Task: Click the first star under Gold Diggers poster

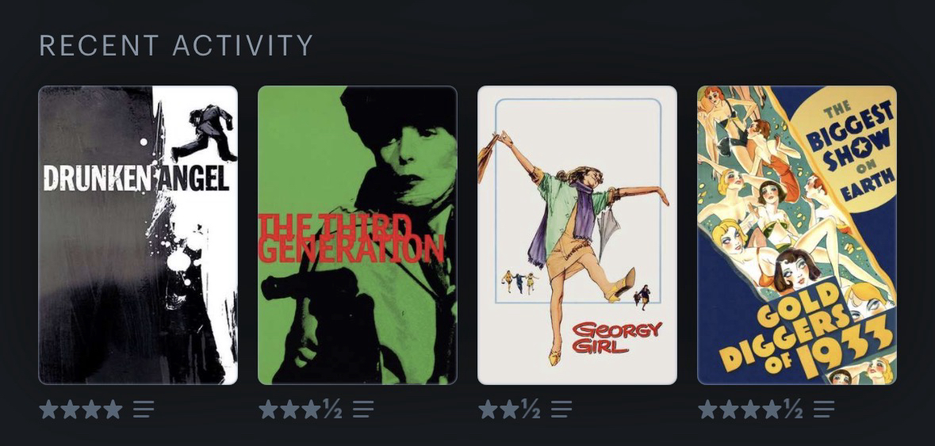Action: pos(708,409)
